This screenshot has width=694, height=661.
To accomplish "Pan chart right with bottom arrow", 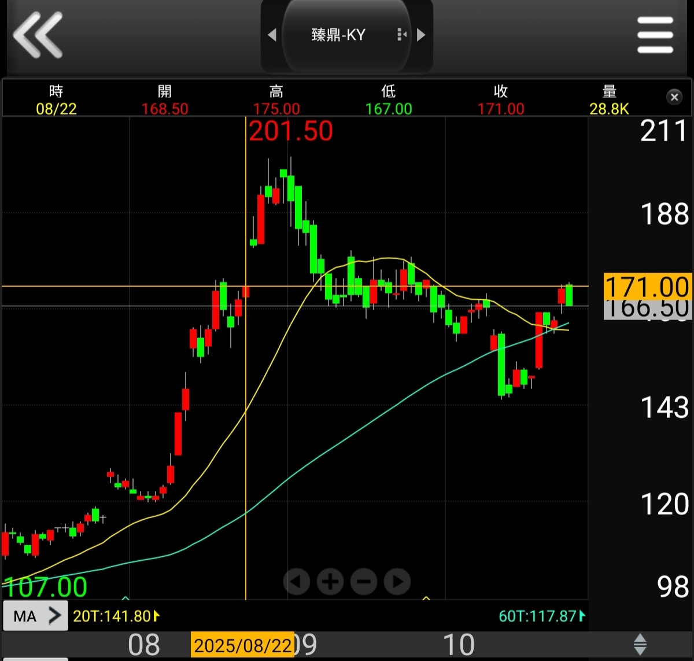I will pyautogui.click(x=397, y=581).
